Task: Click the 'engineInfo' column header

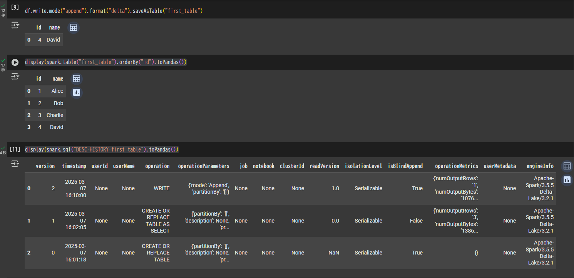Action: point(540,166)
